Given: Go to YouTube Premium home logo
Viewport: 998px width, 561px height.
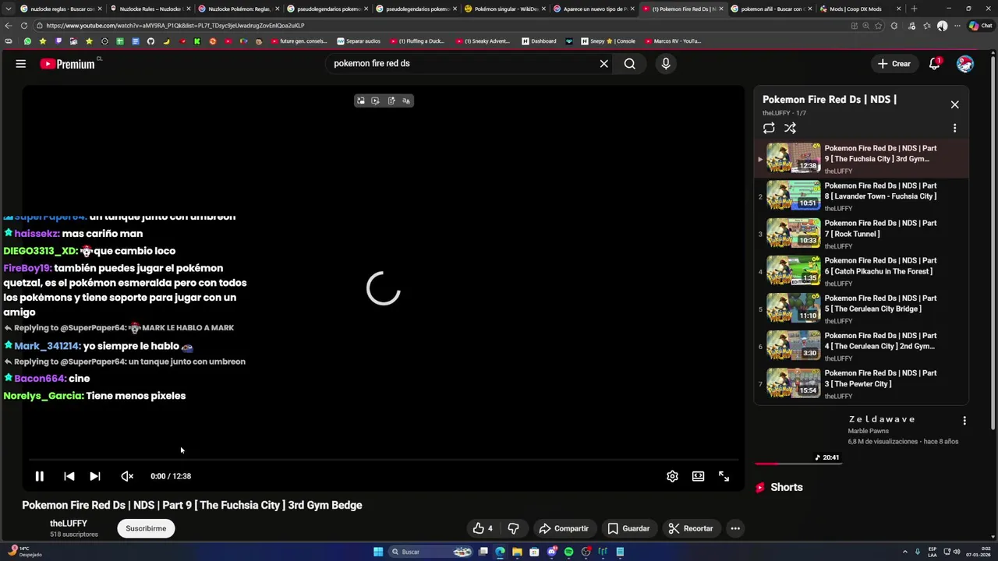Looking at the screenshot, I should (x=68, y=64).
